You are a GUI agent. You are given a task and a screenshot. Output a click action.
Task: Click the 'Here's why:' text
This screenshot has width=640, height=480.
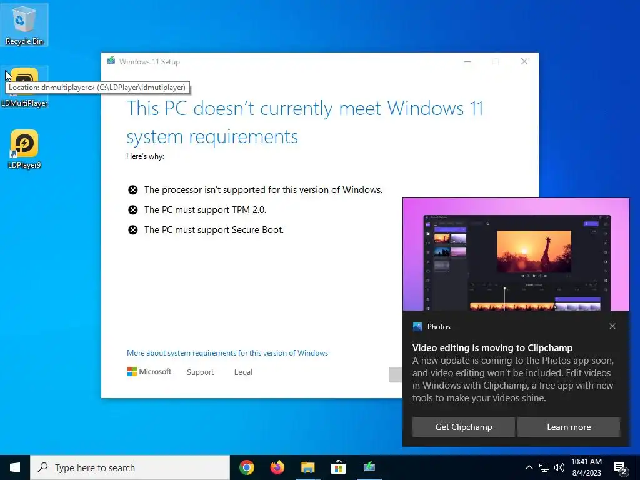click(x=145, y=156)
